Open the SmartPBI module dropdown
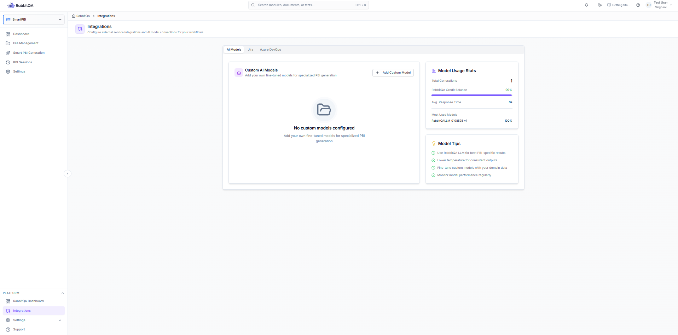Image resolution: width=678 pixels, height=335 pixels. [34, 19]
